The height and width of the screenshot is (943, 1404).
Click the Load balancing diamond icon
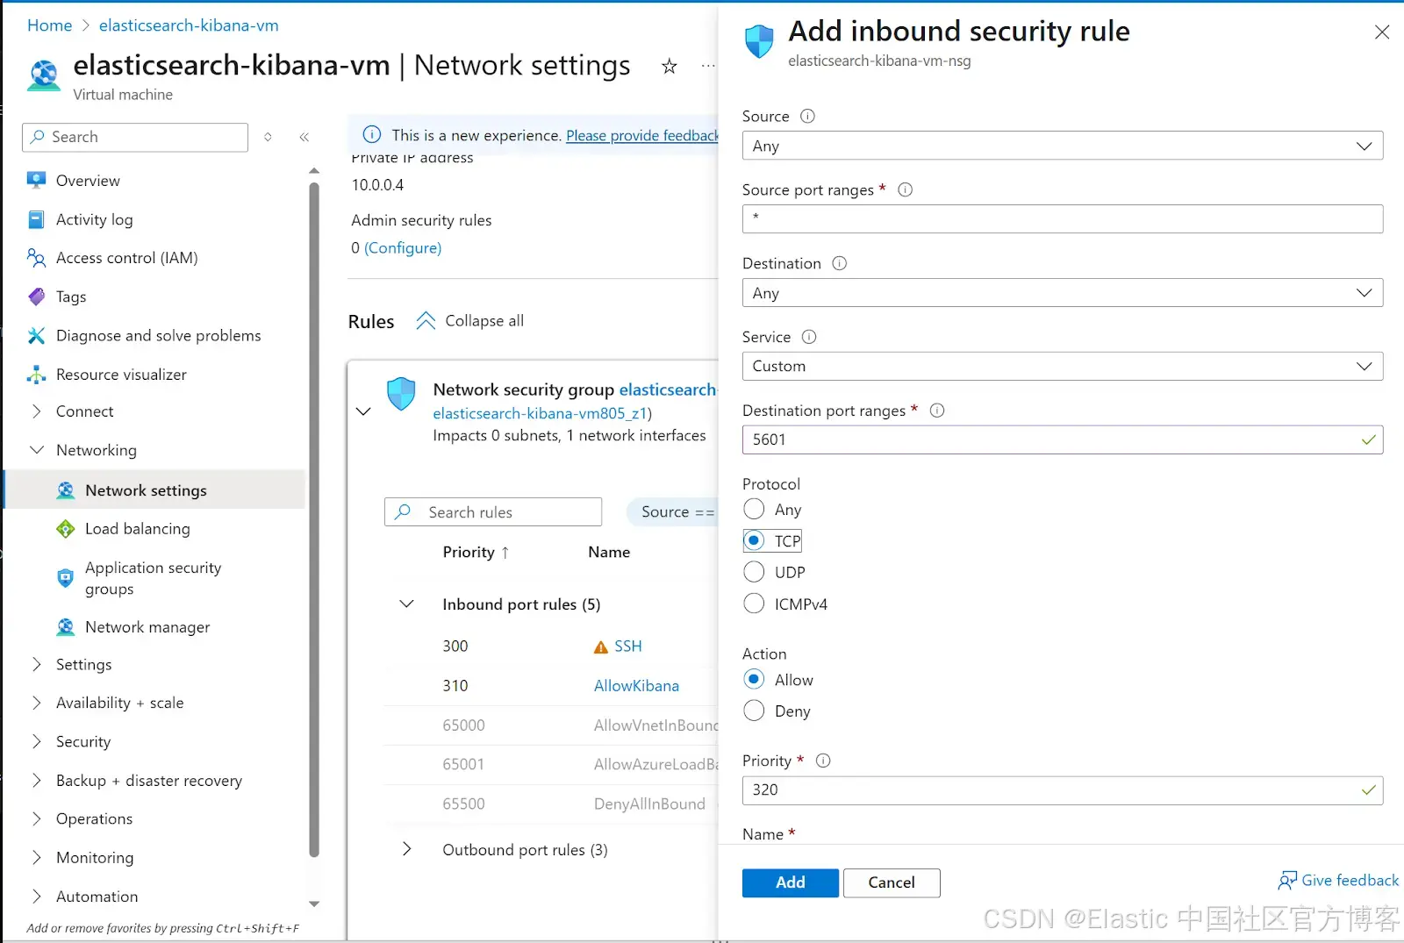[66, 529]
